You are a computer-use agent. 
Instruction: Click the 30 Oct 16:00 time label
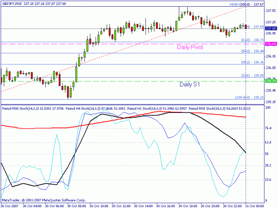(166, 206)
